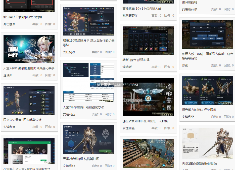Viewport: 235px width, 170px height.
Task: Open article 韓服190等經驗分享 讓玩台服你的少走彎路
Action: pos(88,43)
